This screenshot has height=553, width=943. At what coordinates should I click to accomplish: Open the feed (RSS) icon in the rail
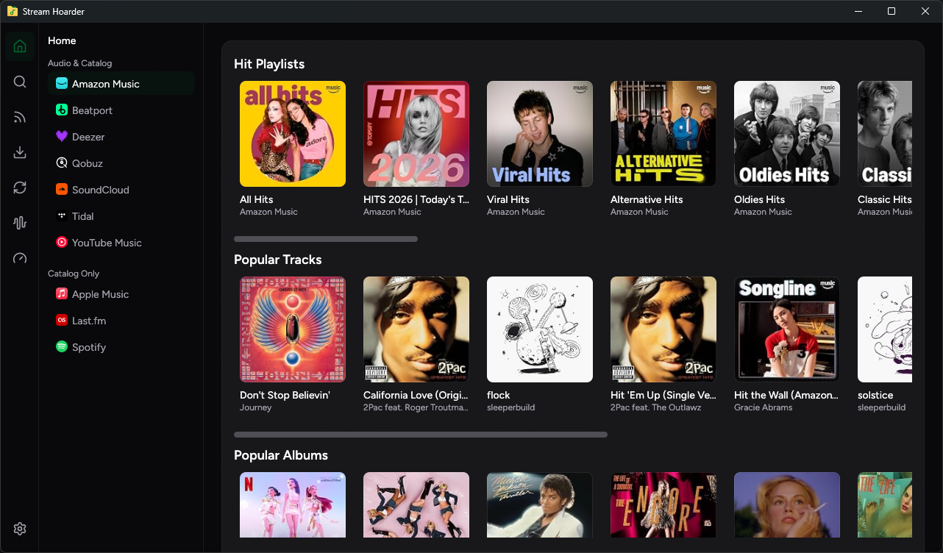tap(20, 117)
